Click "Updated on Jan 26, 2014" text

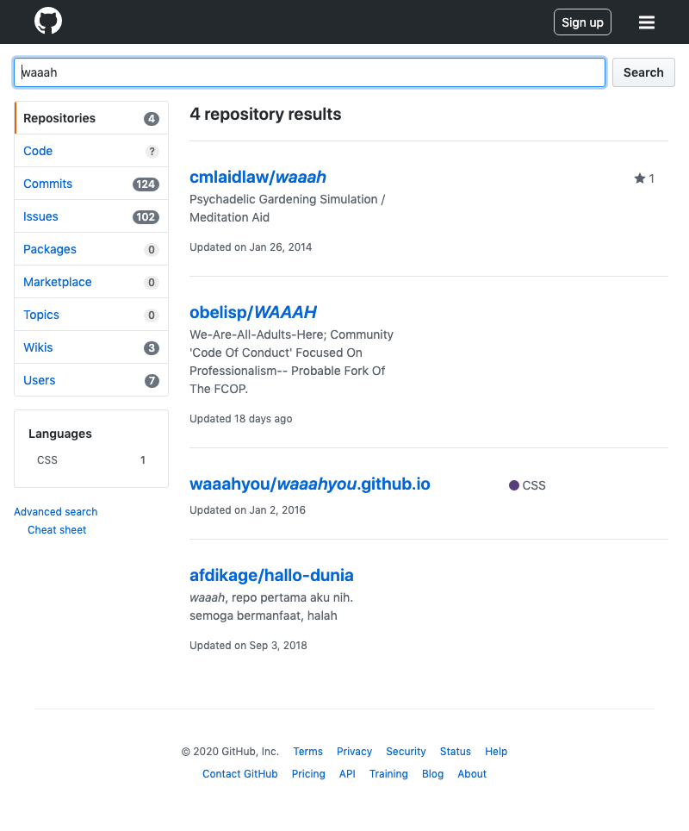(x=251, y=247)
